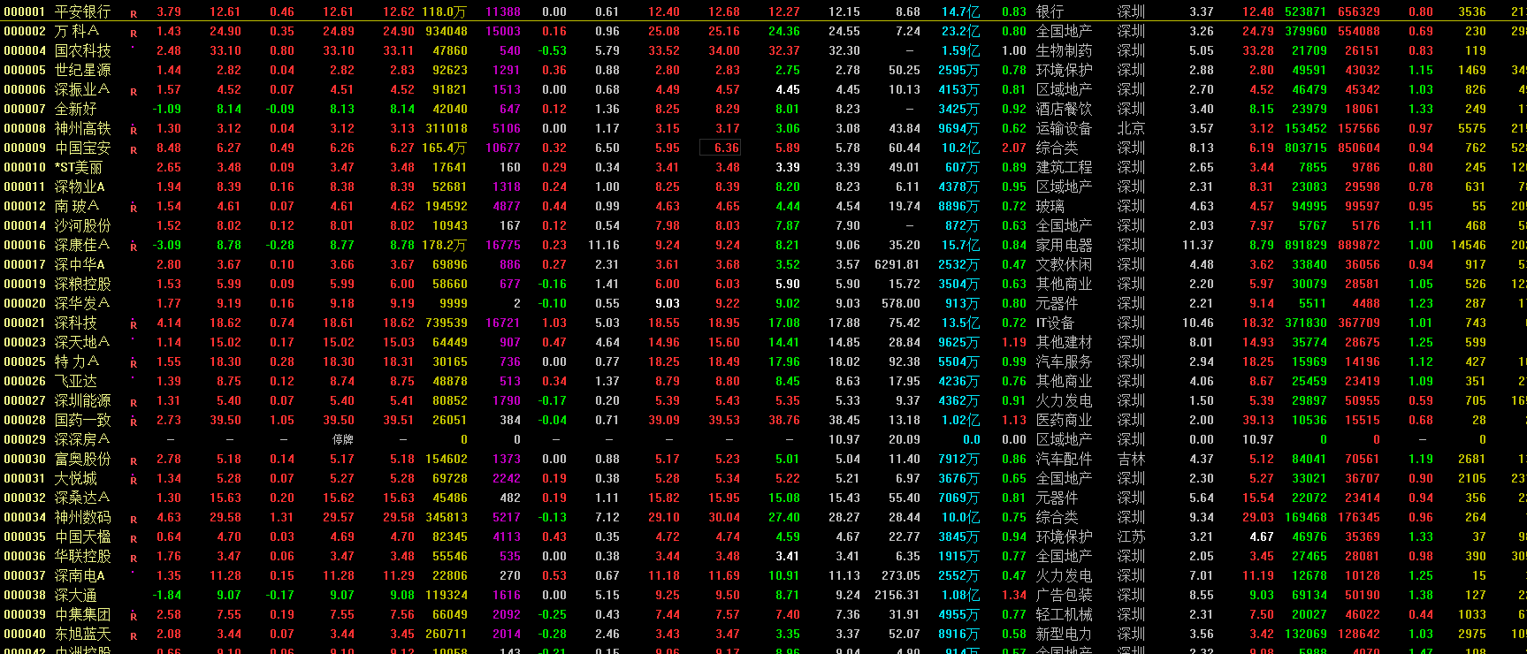Click the 6291.81 value in 深中华A row
1527x654 pixels.
click(x=897, y=264)
